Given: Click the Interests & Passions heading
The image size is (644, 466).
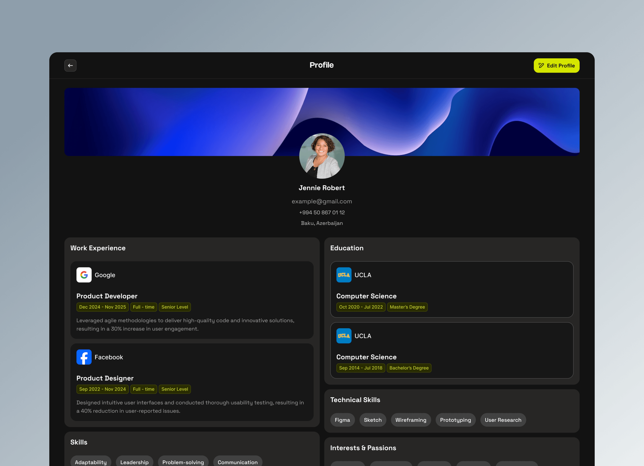Looking at the screenshot, I should 363,448.
